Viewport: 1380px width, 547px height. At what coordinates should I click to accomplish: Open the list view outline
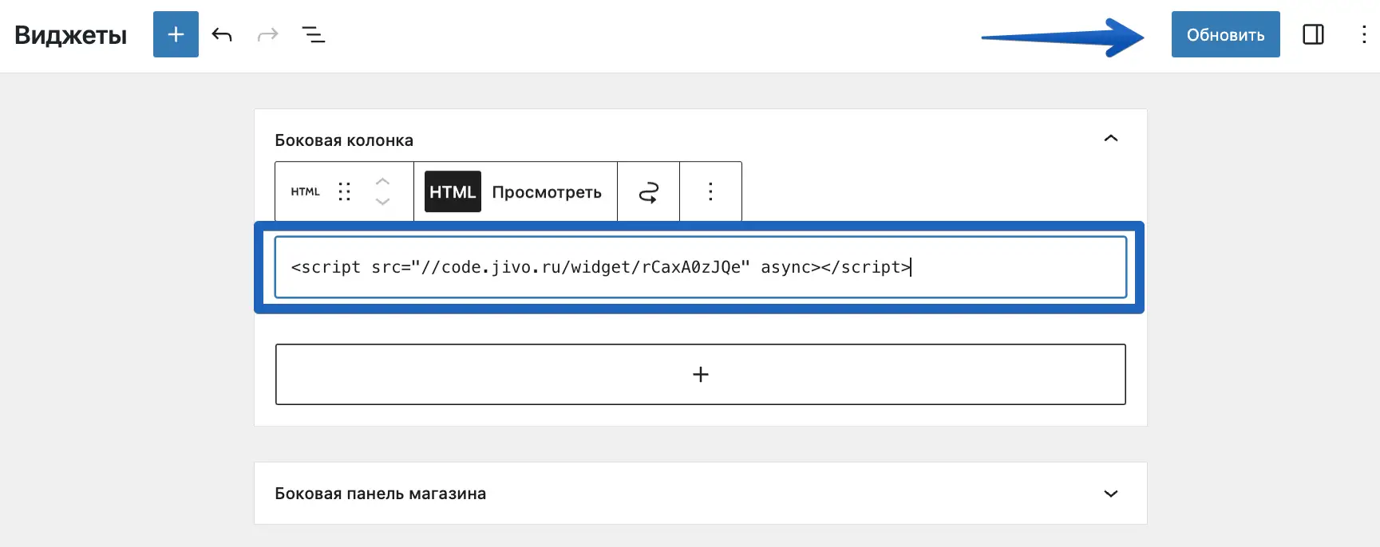tap(313, 34)
